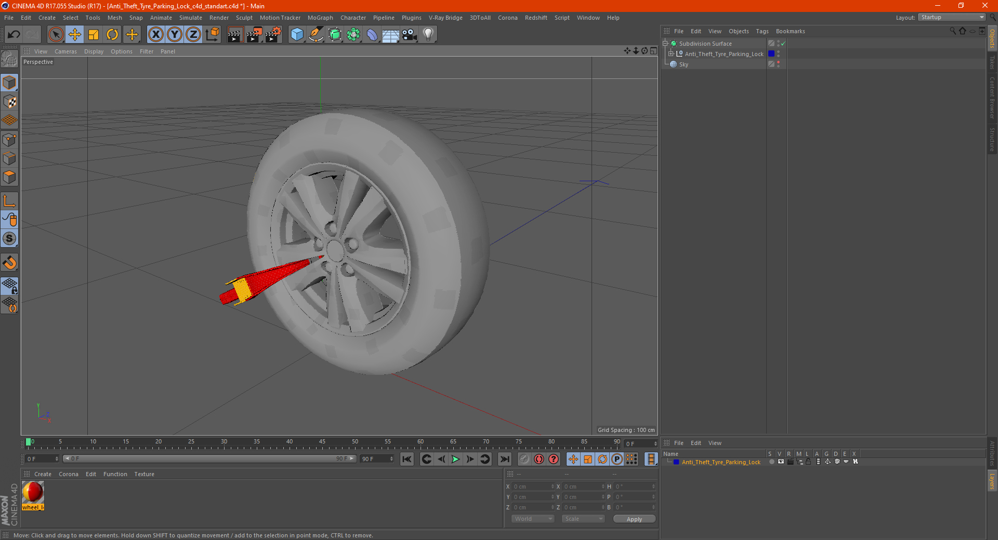The image size is (998, 540).
Task: Open the Object Manager Tags menu
Action: [762, 31]
